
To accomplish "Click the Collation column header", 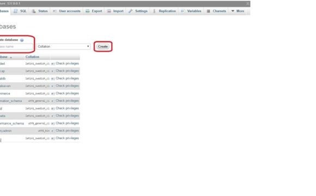I will pos(32,57).
